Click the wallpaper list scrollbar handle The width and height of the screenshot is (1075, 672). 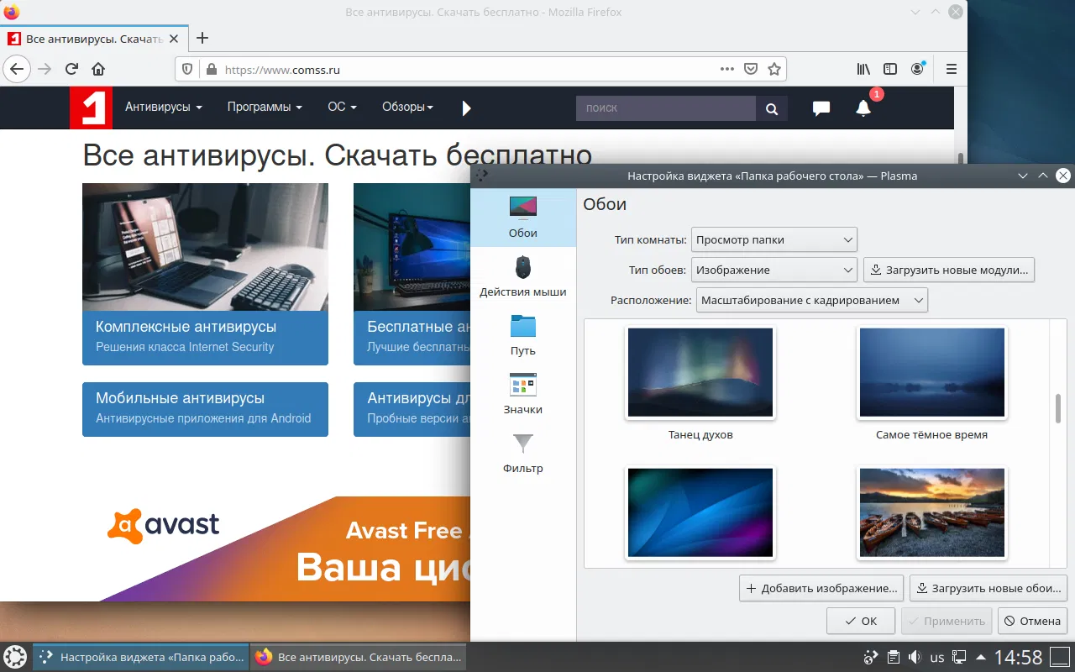pos(1058,409)
